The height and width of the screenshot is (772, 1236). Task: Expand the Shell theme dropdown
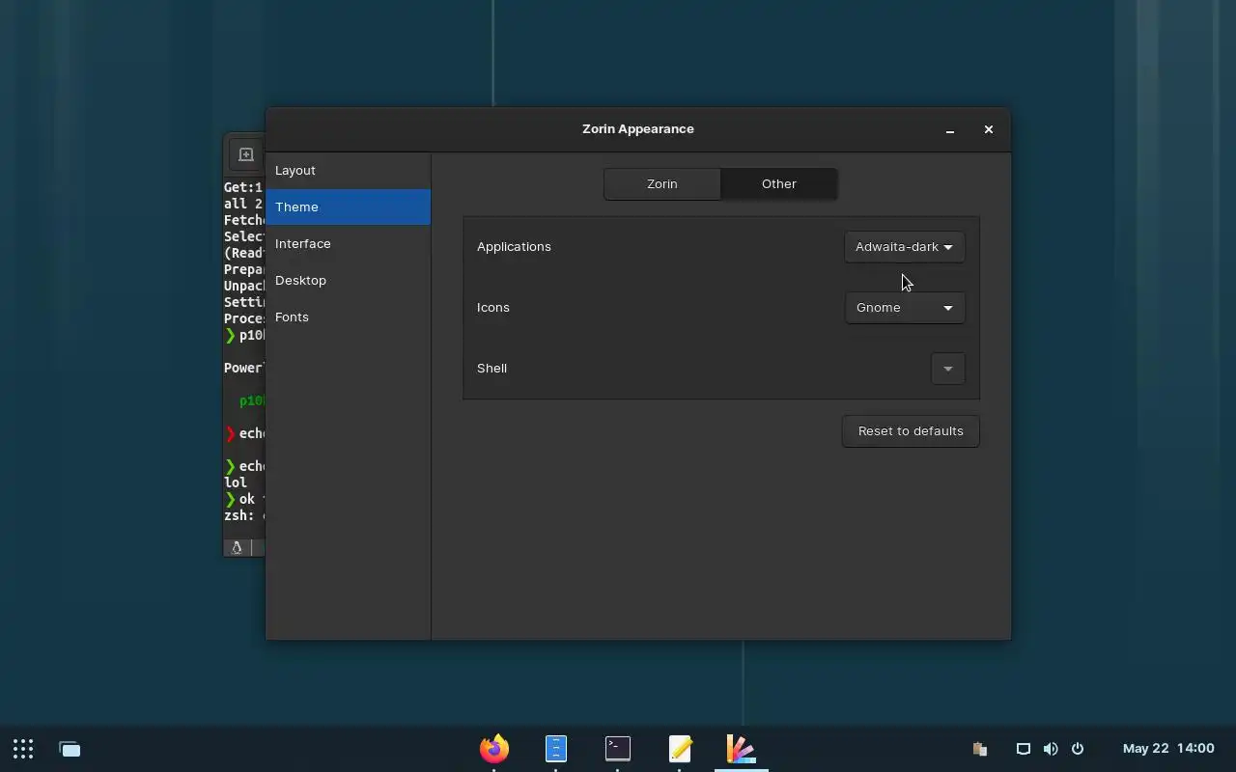(x=947, y=369)
